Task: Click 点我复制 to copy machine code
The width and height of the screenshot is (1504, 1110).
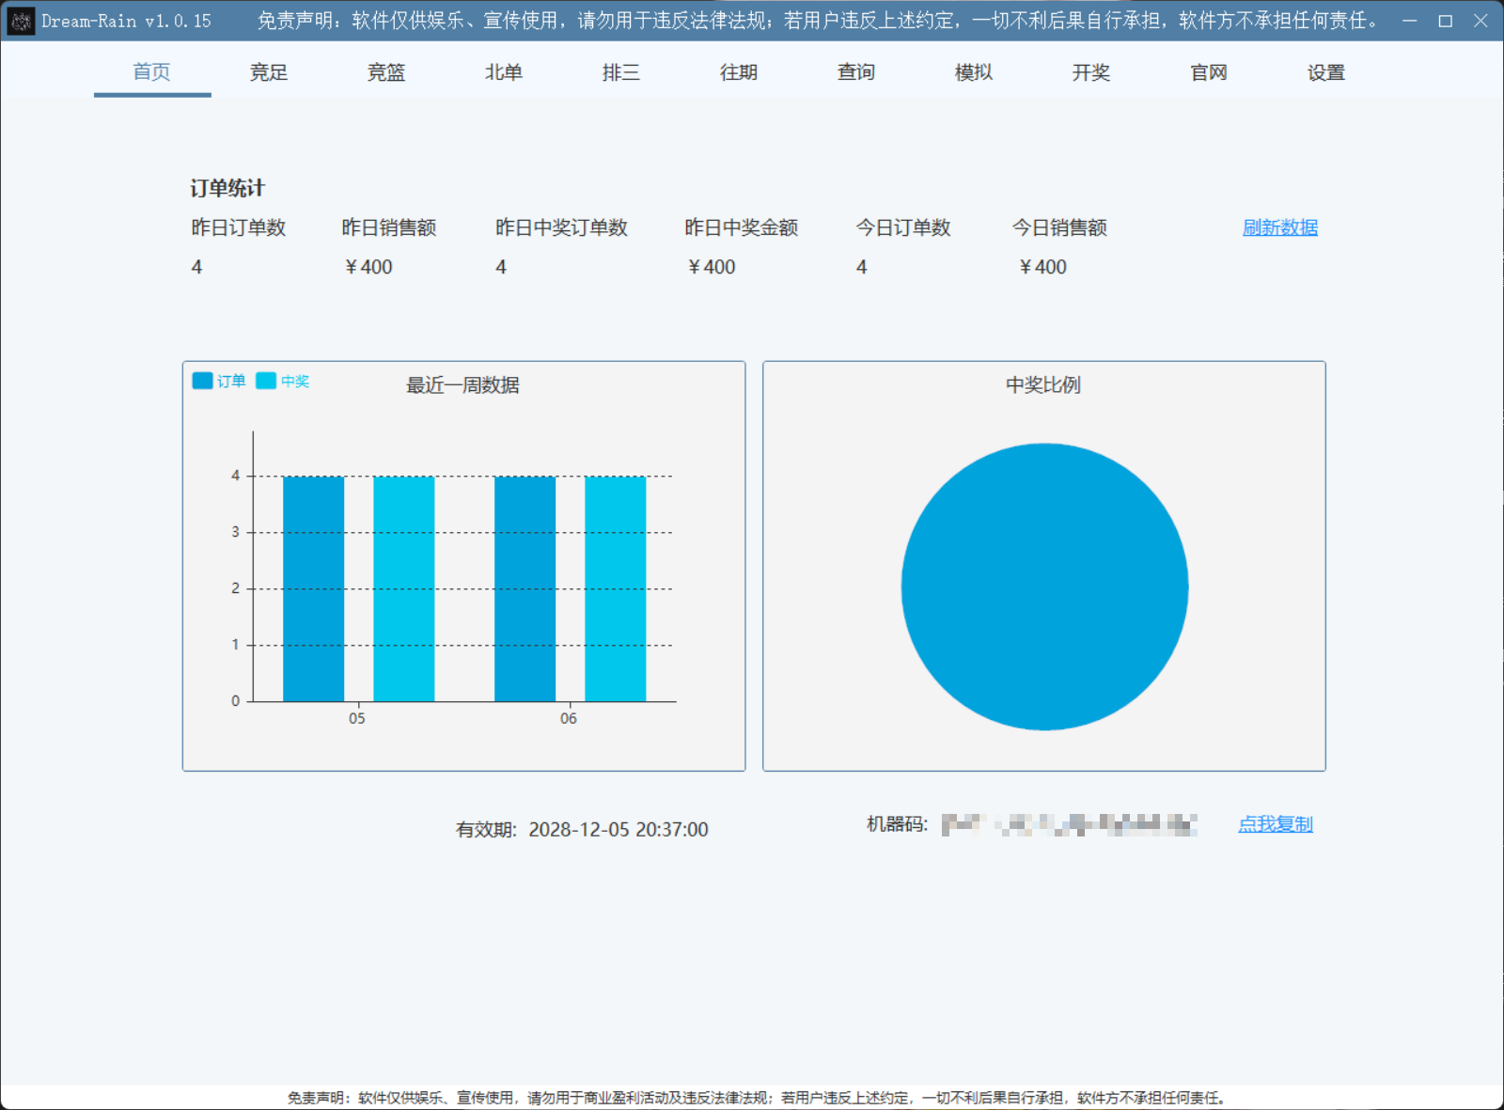Action: click(x=1275, y=824)
